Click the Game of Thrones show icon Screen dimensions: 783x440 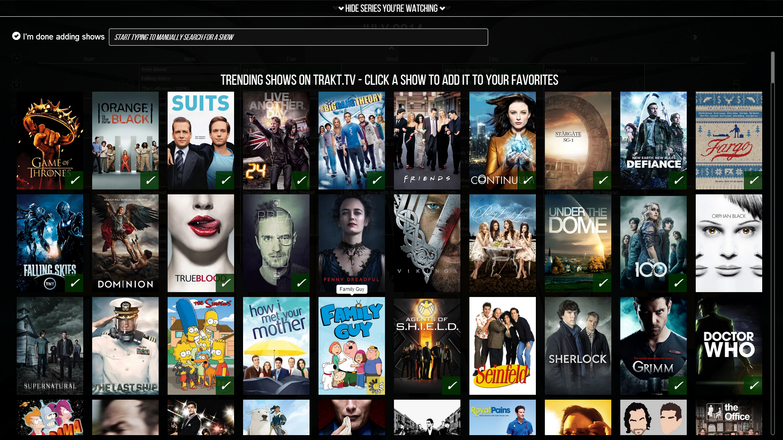pyautogui.click(x=50, y=140)
